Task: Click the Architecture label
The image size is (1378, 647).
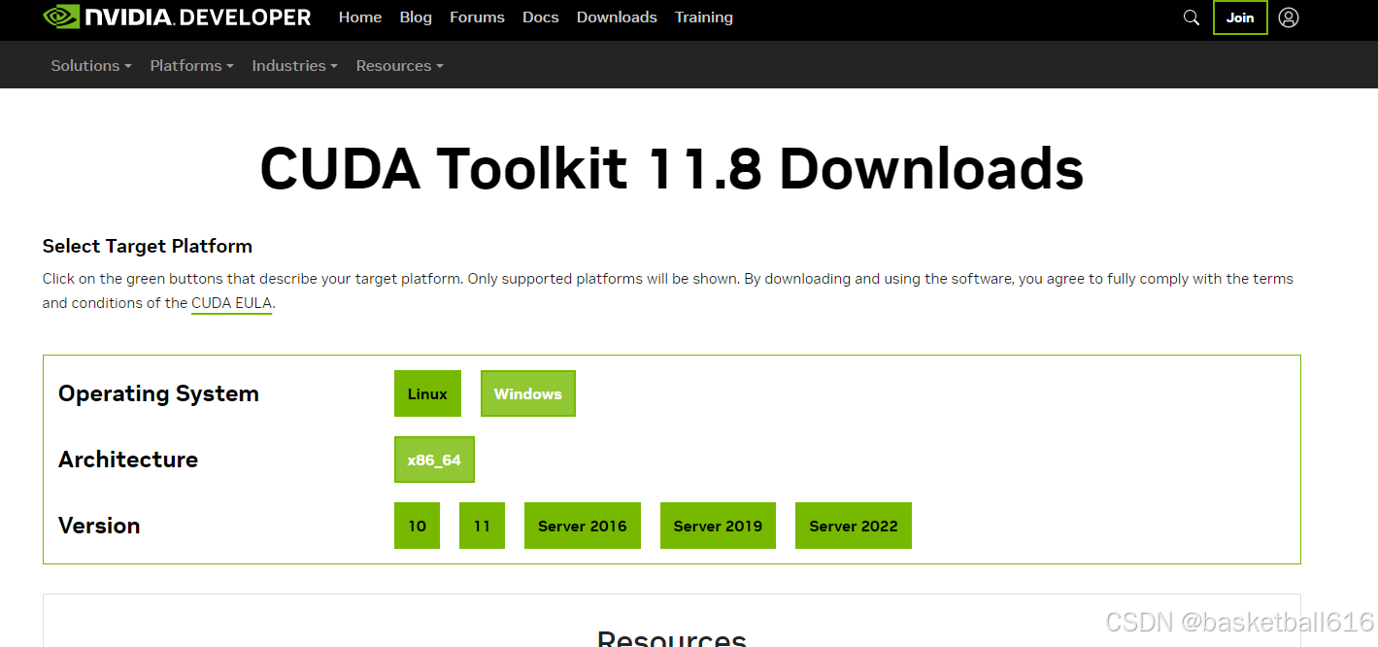Action: tap(128, 460)
